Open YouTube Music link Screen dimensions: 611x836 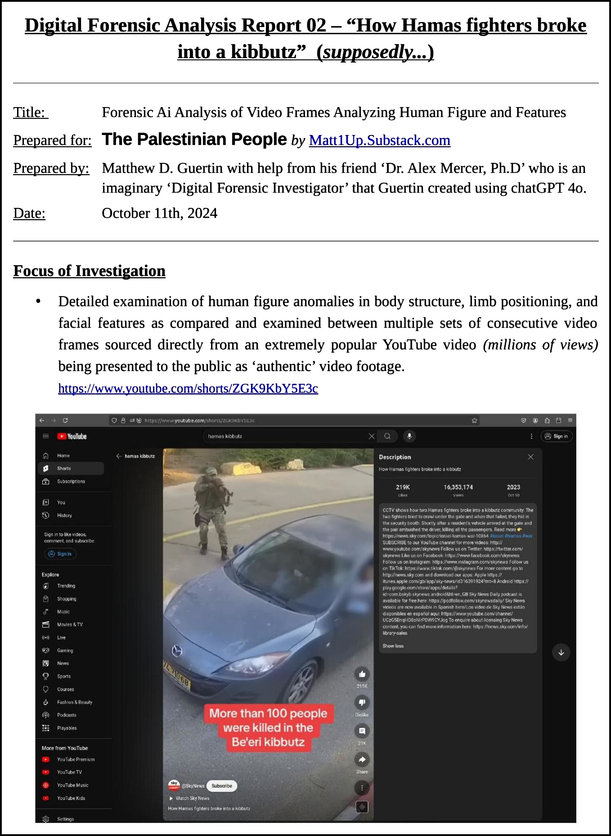pos(71,785)
